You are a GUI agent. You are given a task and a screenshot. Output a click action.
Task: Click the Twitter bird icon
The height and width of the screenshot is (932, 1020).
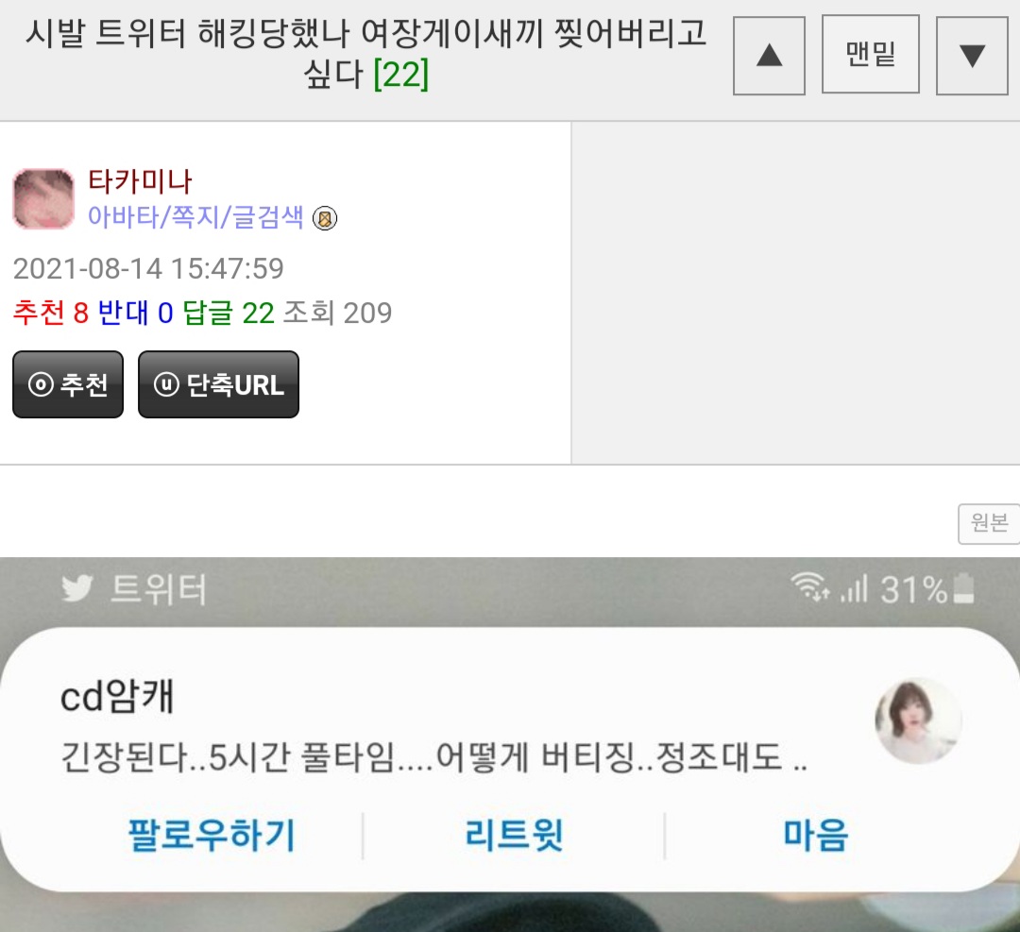77,588
